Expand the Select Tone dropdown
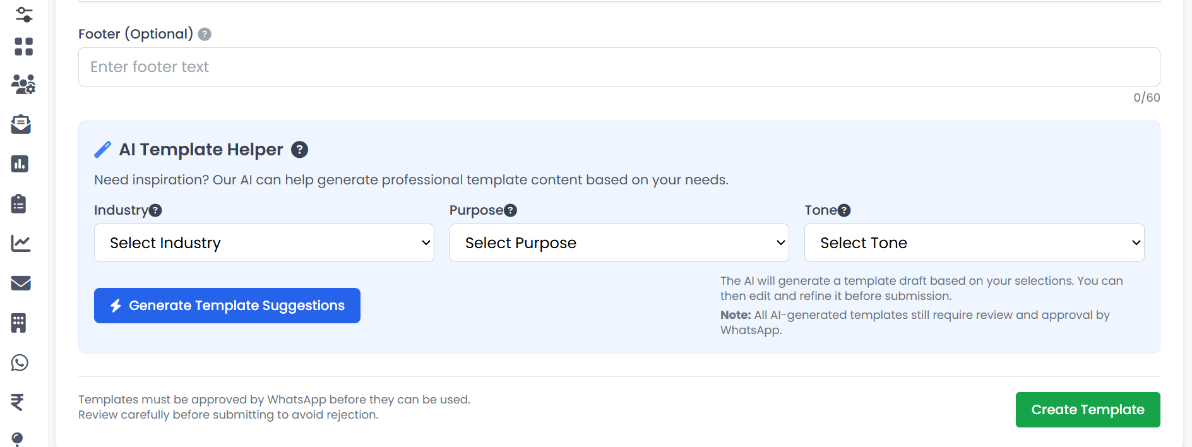The image size is (1192, 447). 974,243
